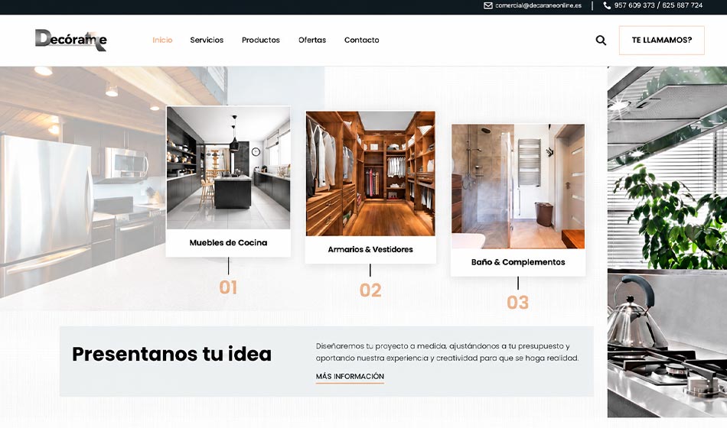The width and height of the screenshot is (727, 428).
Task: Click the Diseñaremos tu proyecto paragraph text
Action: click(x=448, y=352)
